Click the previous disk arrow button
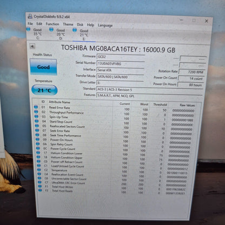Image resolution: width=225 pixels, height=225 pixels. [x=32, y=47]
